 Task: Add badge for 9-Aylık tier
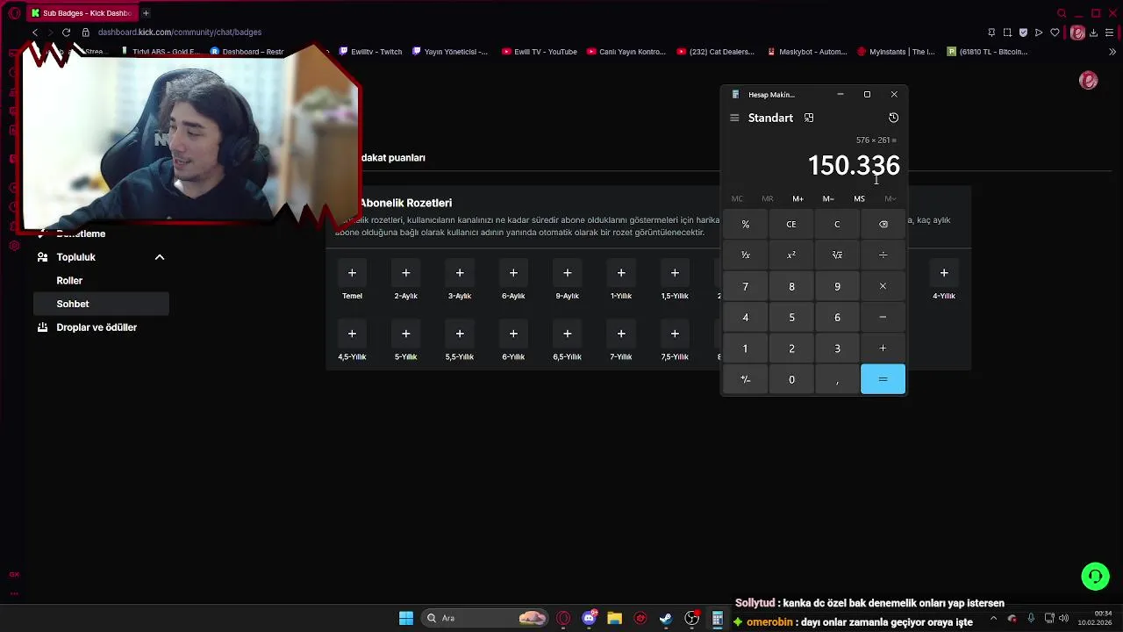coord(567,273)
